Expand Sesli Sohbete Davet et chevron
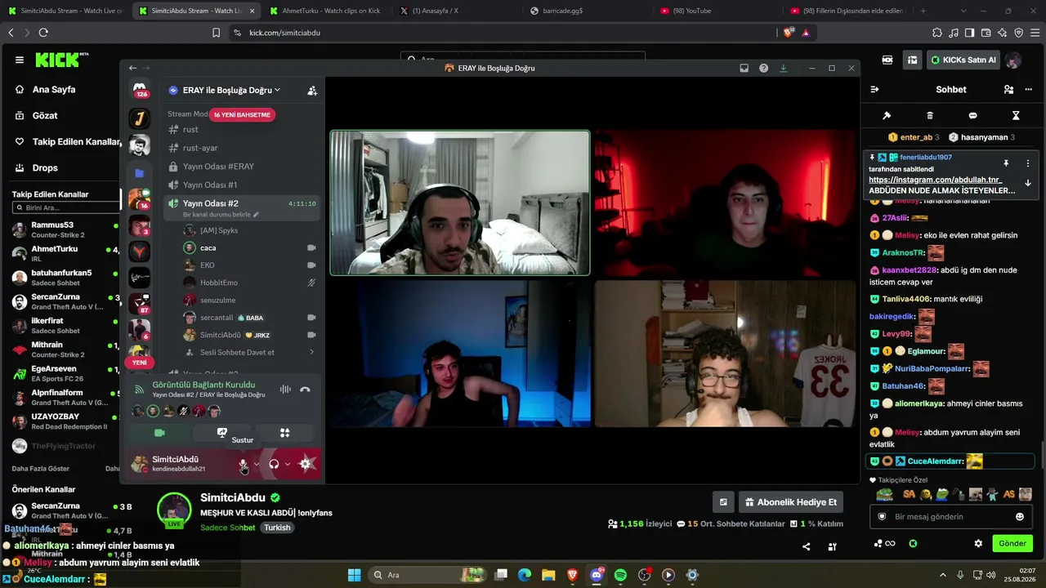 311,353
